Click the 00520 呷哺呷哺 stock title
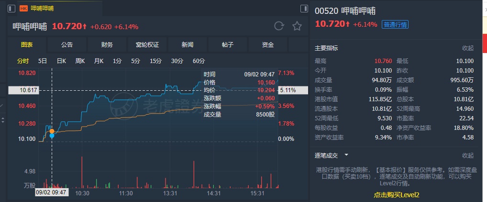487x202 pixels. click(345, 11)
